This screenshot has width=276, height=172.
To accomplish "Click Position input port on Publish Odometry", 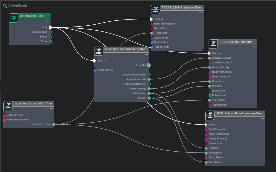I will 209,86.
